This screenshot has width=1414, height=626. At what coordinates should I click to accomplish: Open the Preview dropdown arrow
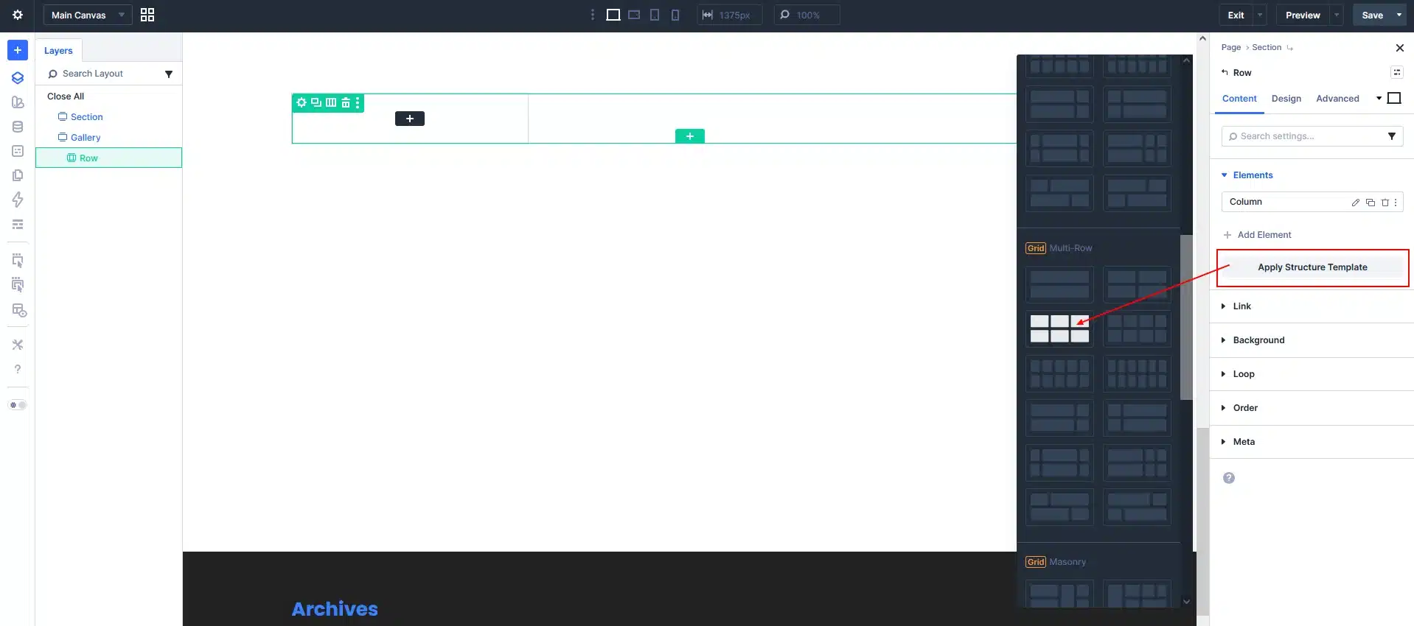(1337, 15)
